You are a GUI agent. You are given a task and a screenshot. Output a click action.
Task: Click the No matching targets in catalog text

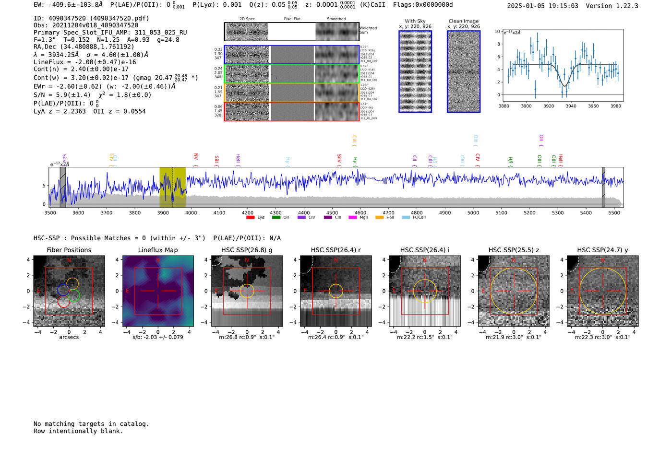[x=91, y=424]
